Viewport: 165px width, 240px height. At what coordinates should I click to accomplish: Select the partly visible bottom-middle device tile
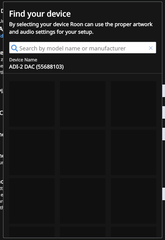coord(83,232)
